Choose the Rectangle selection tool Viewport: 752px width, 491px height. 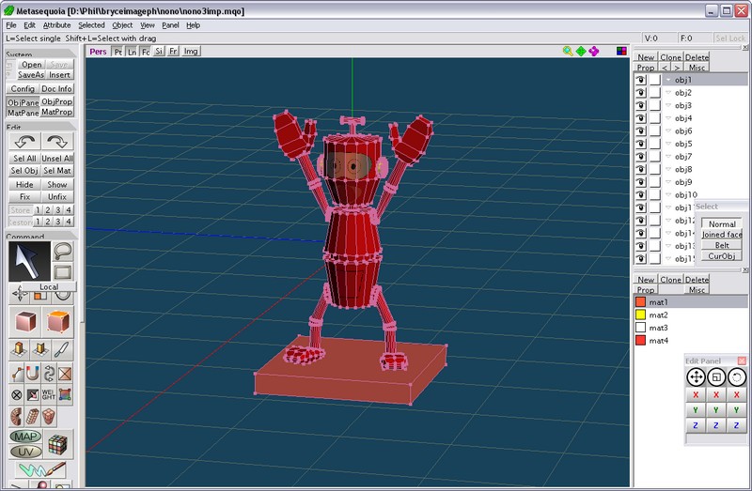(x=63, y=272)
